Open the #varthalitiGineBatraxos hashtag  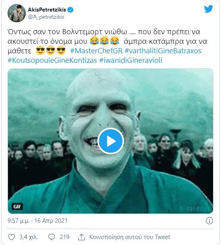tap(163, 51)
